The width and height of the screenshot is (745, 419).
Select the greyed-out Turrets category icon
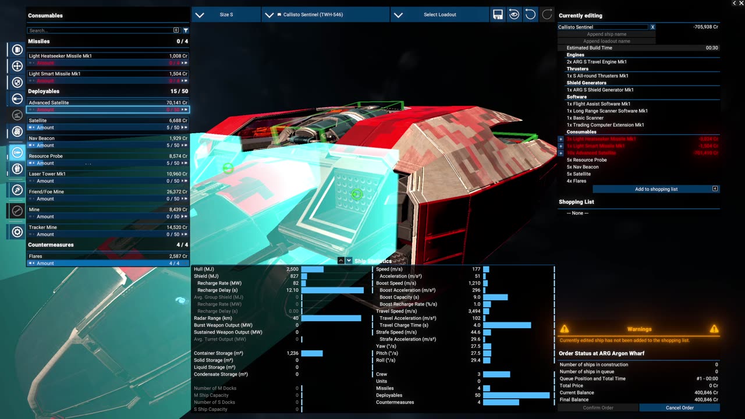coord(17,115)
